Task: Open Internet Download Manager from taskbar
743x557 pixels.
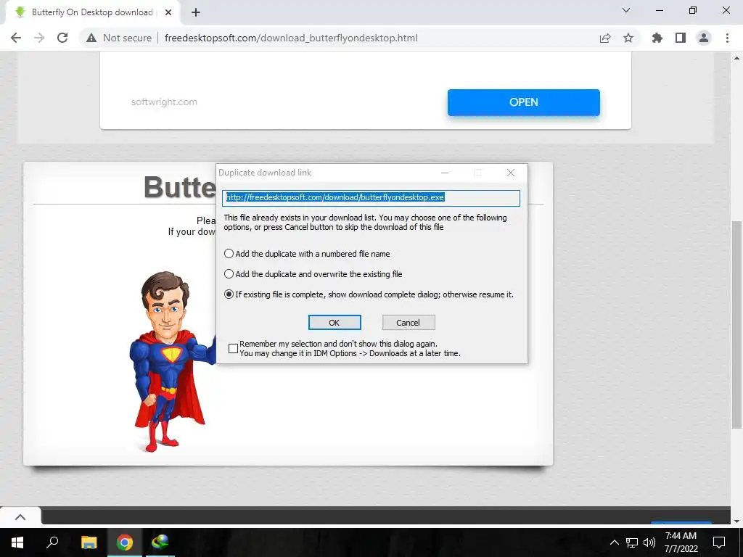Action: click(x=160, y=542)
